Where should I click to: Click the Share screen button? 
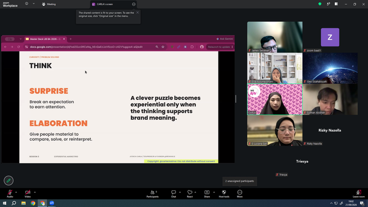tap(207, 194)
